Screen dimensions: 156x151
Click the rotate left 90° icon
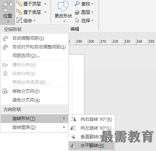73,128
